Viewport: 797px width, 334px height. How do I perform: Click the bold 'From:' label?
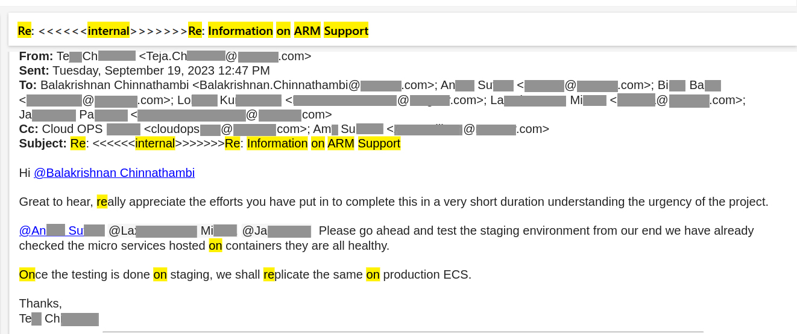[36, 57]
